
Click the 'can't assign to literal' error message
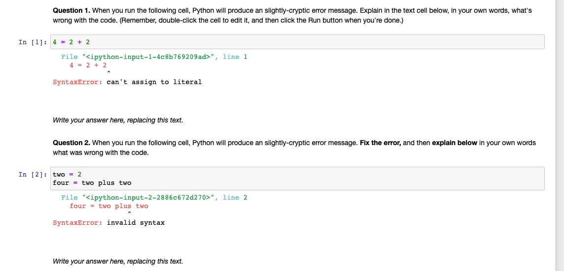154,82
